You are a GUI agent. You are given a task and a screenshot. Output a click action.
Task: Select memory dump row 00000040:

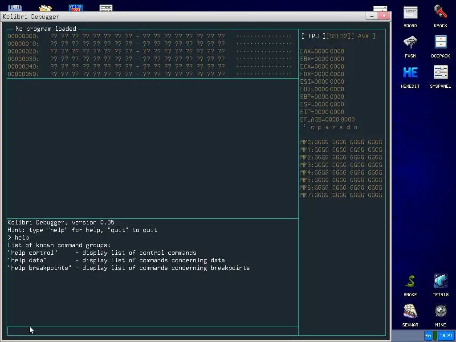150,66
